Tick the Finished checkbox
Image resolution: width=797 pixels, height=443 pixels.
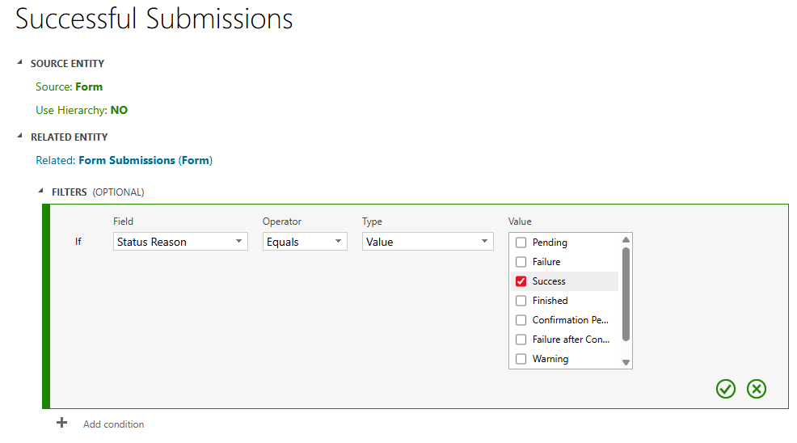[521, 301]
